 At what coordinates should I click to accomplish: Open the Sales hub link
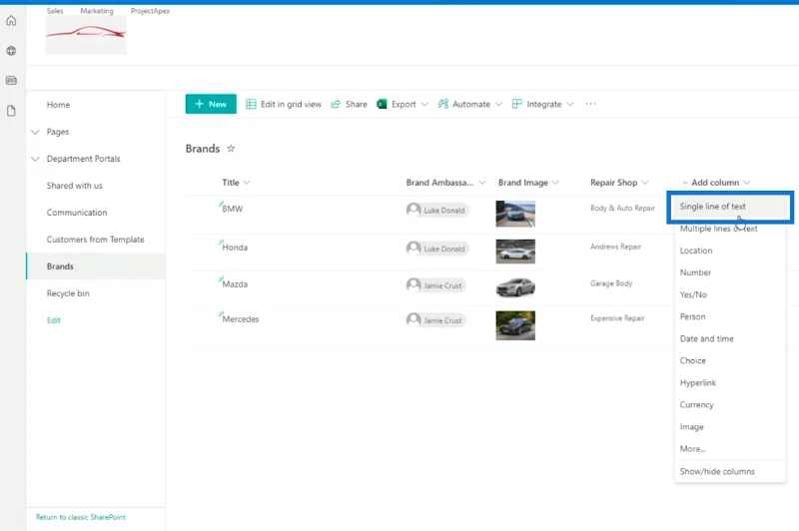click(x=55, y=11)
